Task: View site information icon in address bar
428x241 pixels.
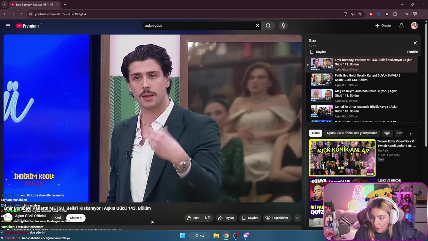Action: click(30, 14)
